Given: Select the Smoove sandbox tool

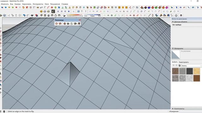Looking at the screenshot, I should point(64,24).
